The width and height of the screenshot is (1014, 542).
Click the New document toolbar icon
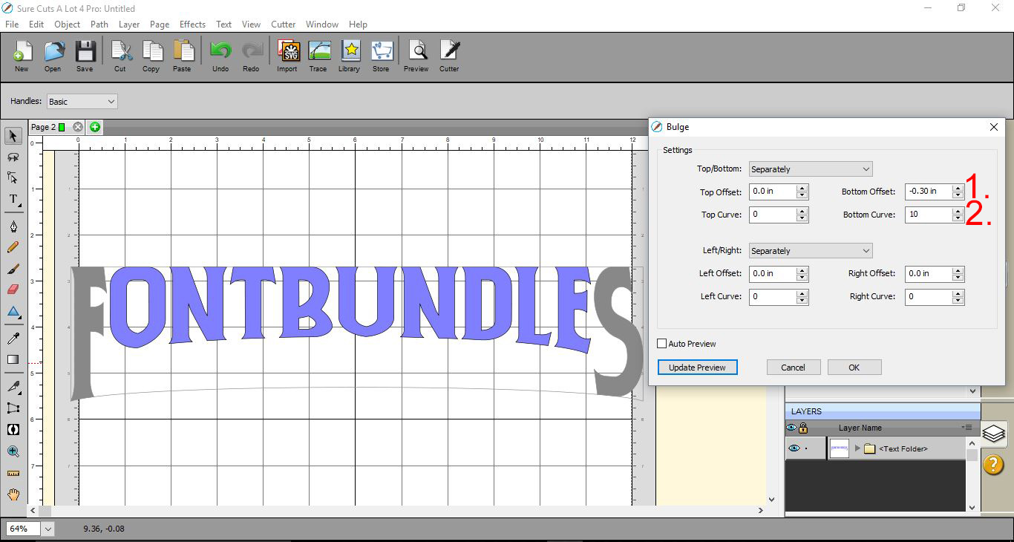coord(22,52)
